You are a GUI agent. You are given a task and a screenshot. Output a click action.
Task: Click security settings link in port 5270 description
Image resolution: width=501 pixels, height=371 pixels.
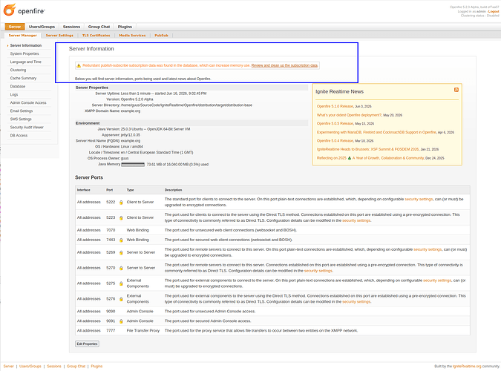318,271
